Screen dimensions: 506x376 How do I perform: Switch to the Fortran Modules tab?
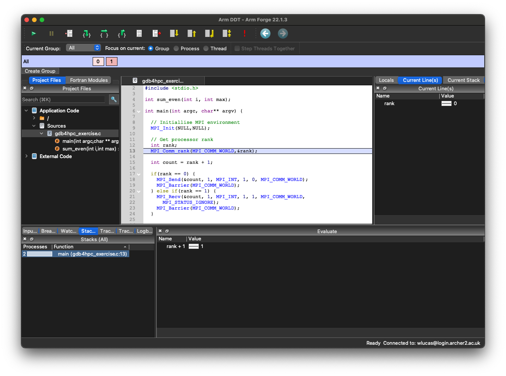(89, 80)
